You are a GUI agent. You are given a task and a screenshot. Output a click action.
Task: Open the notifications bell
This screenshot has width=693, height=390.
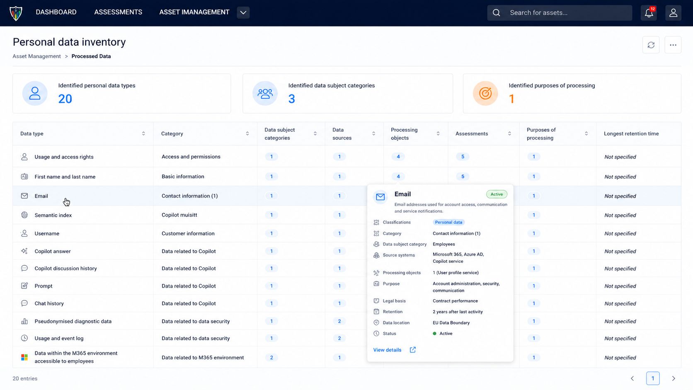(649, 12)
